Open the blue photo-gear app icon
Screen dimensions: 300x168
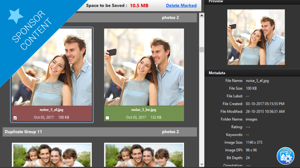tap(285, 156)
